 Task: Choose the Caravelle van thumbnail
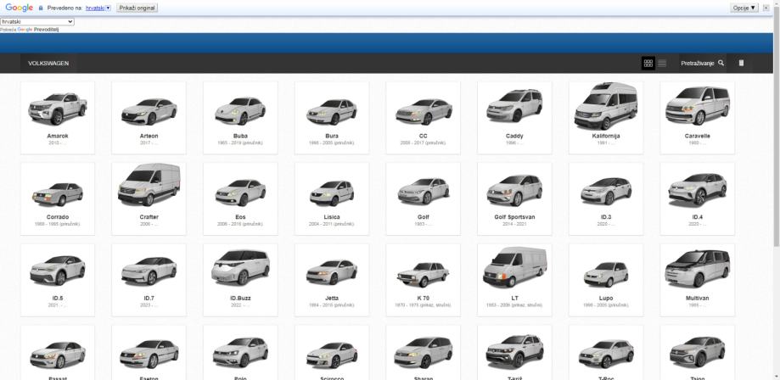pos(698,105)
